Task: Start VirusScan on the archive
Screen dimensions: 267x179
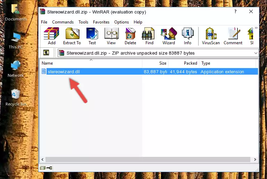Action: (x=211, y=36)
